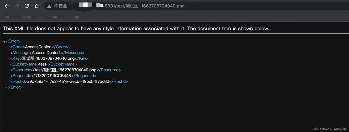The image size is (349, 132).
Task: Click the AccessDenied code value
Action: tap(38, 47)
